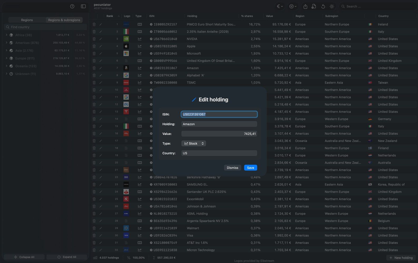Click the Apple logo in row 4
Screen dimensions: 418x263
126,46
